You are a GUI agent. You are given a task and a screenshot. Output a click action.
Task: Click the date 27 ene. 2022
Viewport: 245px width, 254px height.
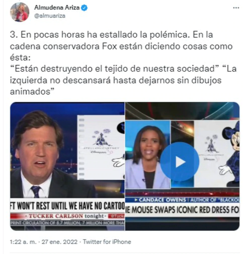59,242
